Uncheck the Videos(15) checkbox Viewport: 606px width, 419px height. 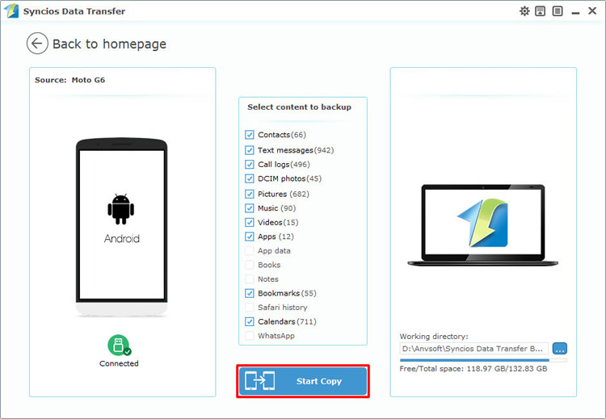250,223
